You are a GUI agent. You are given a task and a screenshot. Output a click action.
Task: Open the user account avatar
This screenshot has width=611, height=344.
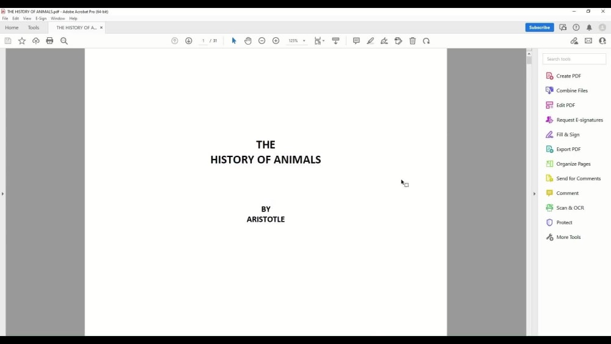click(602, 27)
